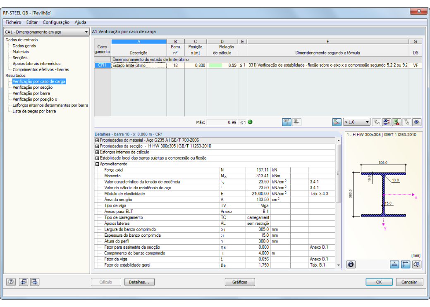Click the reset zoom magnifier icon
The image size is (430, 307).
point(417,264)
